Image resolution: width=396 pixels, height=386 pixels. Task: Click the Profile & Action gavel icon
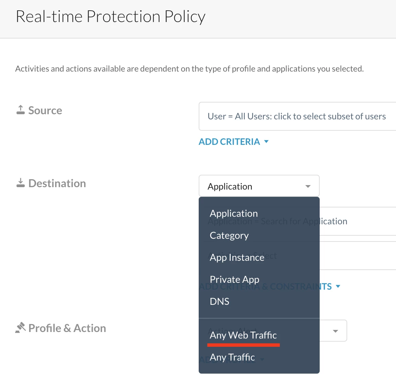tap(21, 328)
